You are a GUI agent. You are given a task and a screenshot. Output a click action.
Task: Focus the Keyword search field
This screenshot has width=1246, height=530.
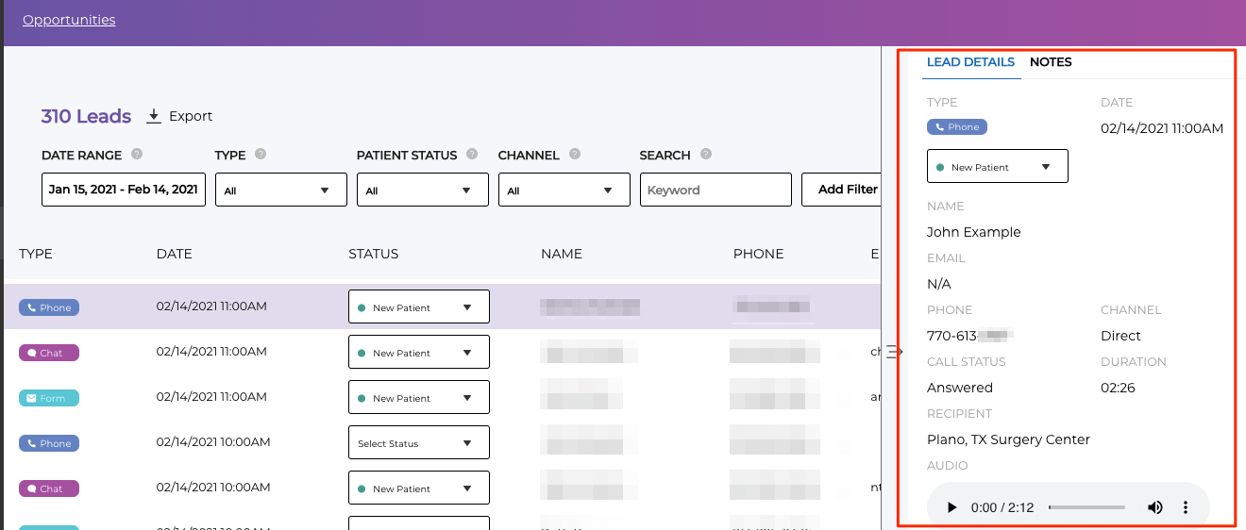pyautogui.click(x=716, y=190)
